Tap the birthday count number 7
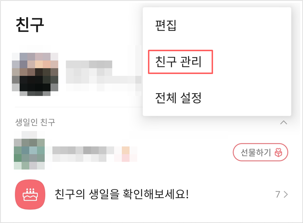Image resolution: width=303 pixels, height=223 pixels. pyautogui.click(x=278, y=194)
